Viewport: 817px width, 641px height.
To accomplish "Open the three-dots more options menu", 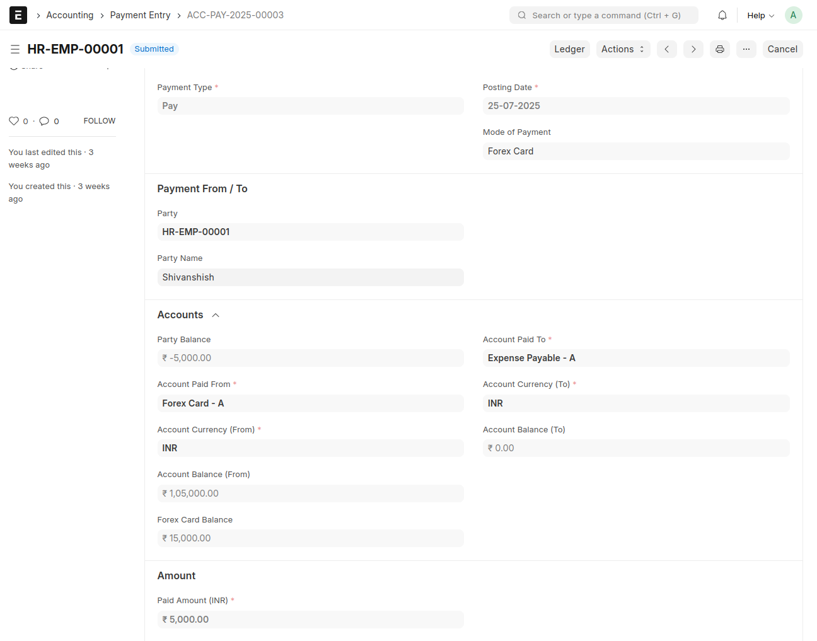I will pyautogui.click(x=746, y=49).
